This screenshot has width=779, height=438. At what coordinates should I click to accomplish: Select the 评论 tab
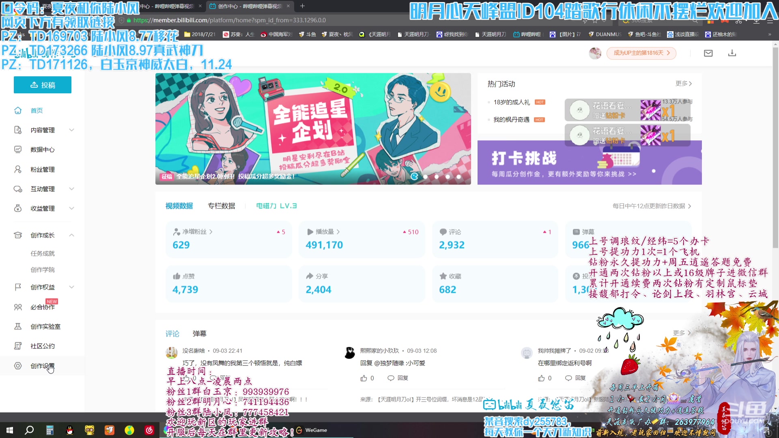coord(172,333)
